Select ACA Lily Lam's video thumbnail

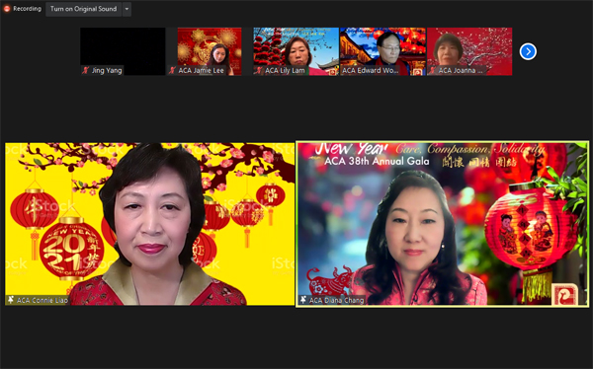point(296,51)
